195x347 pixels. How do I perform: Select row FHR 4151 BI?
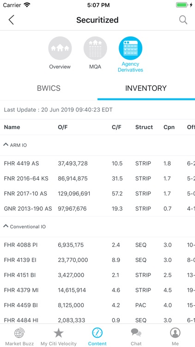click(97, 275)
